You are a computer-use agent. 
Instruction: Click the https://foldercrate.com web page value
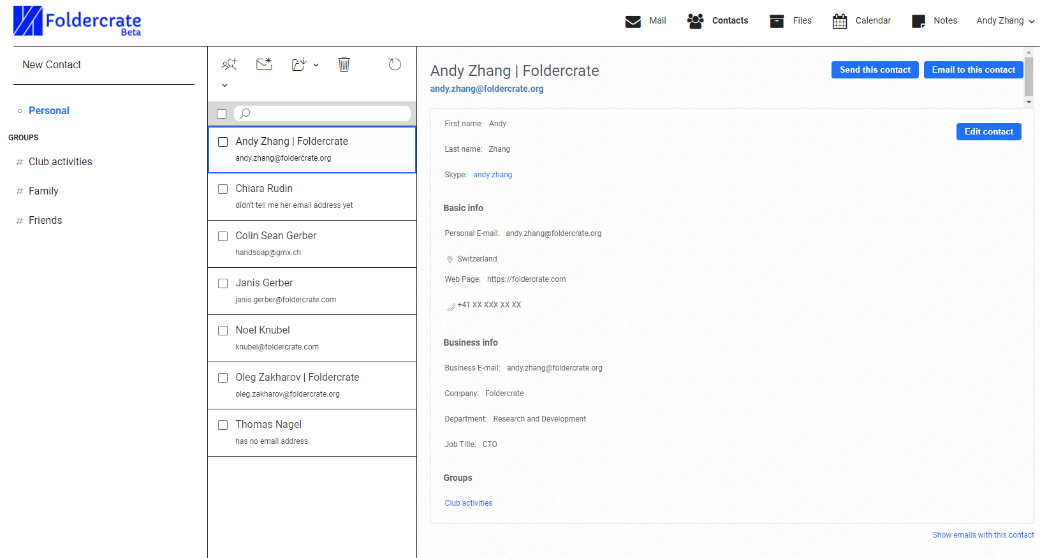[x=526, y=279]
